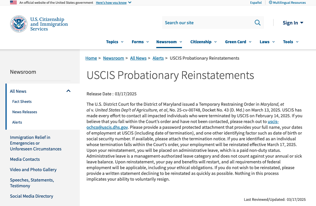Screen dimensions: 316x206
Task: Collapse the All News sidebar section
Action: click(x=68, y=91)
